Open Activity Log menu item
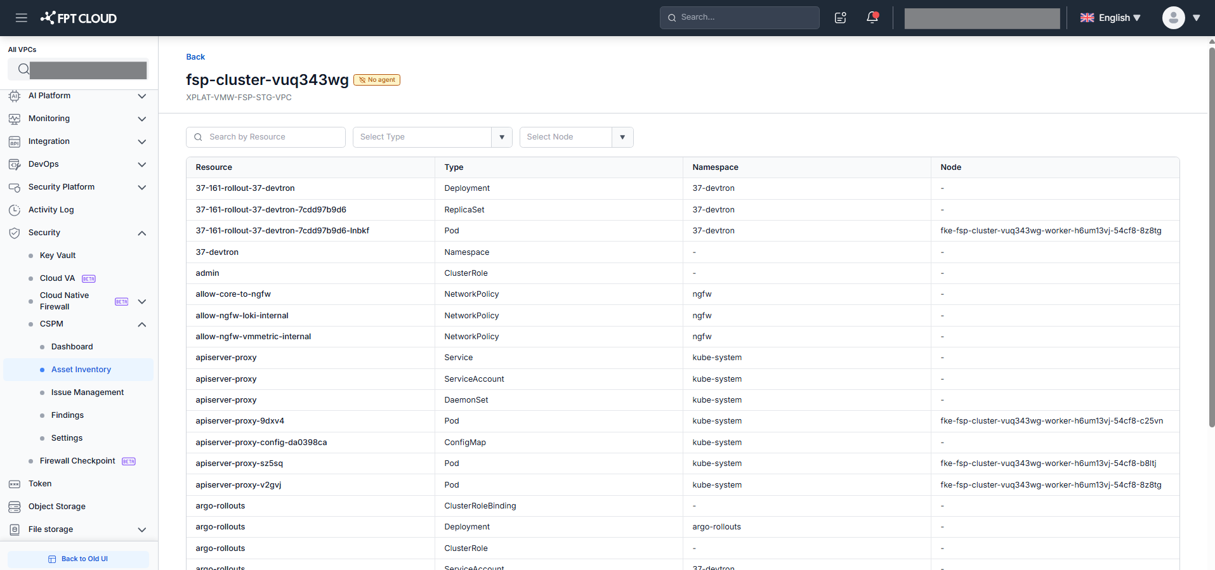The height and width of the screenshot is (570, 1215). click(x=51, y=210)
